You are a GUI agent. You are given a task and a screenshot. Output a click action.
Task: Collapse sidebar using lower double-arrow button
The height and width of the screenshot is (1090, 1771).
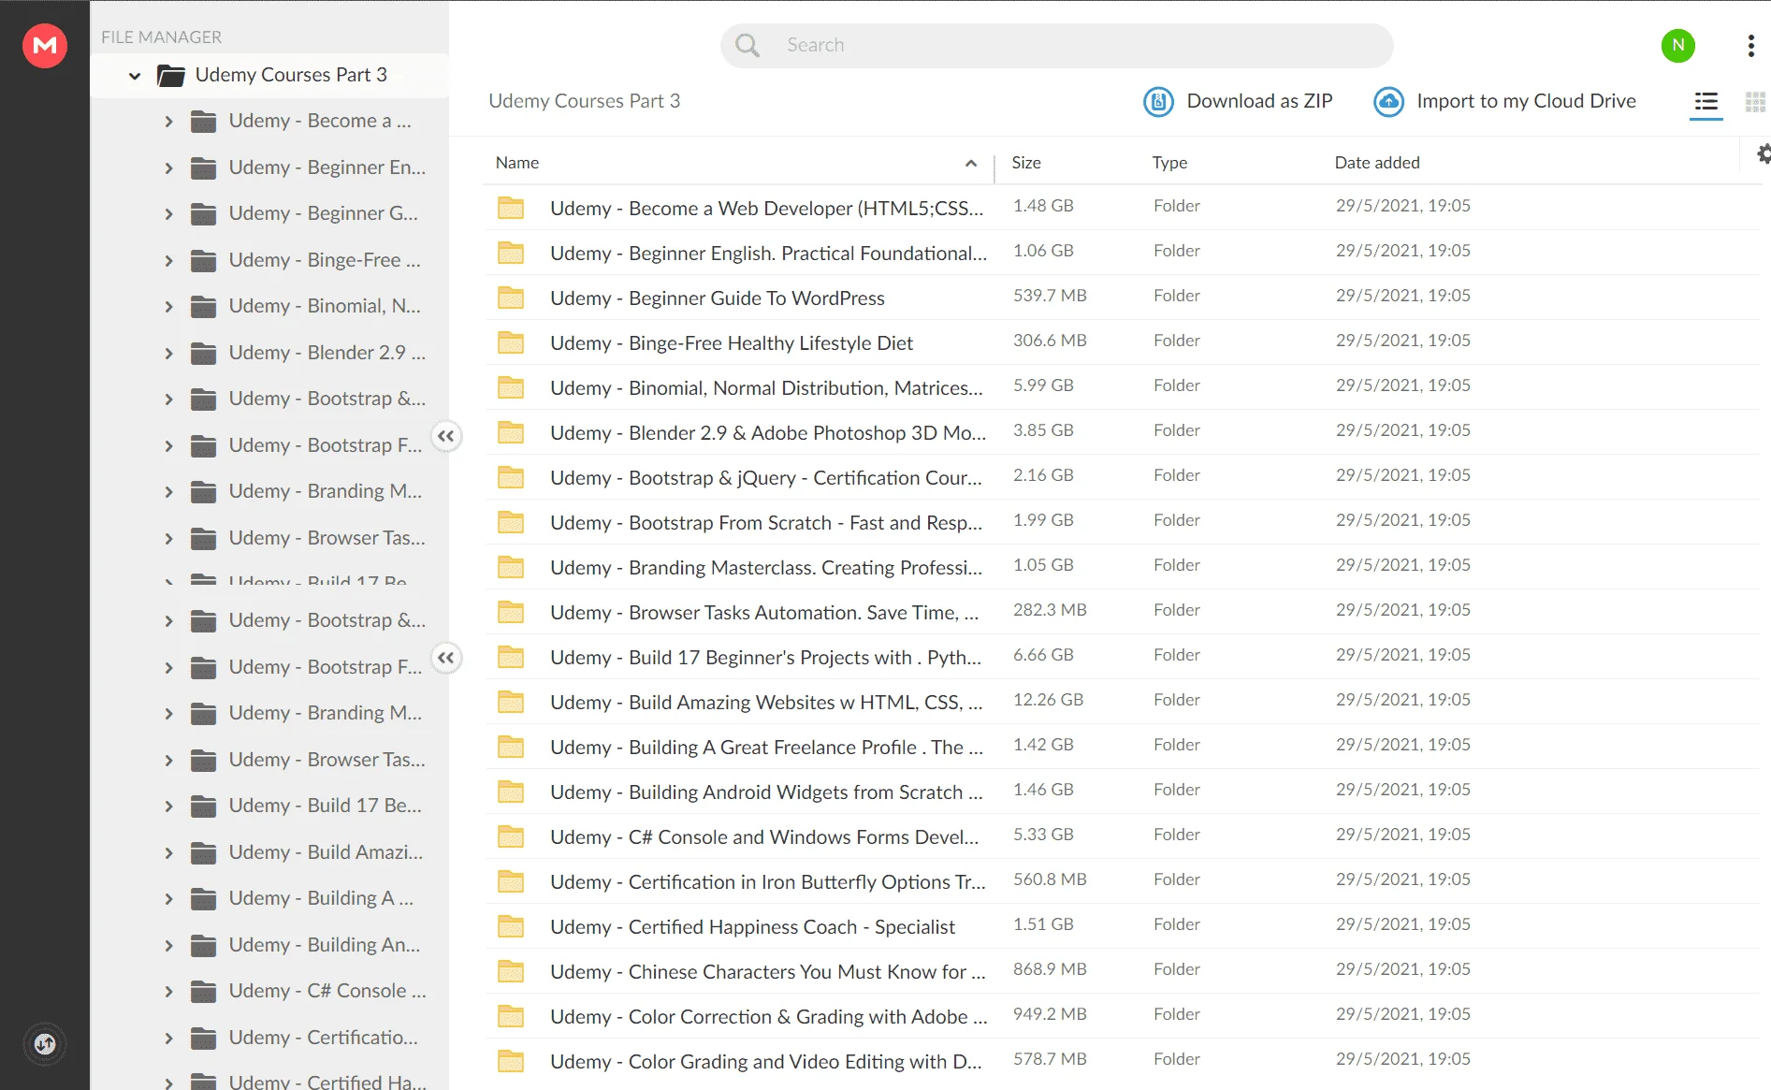[x=446, y=658]
